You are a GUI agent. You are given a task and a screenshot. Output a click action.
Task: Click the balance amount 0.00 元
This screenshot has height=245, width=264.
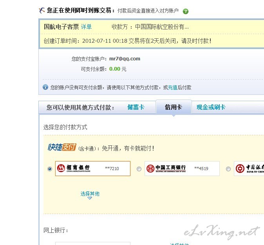pyautogui.click(x=118, y=69)
